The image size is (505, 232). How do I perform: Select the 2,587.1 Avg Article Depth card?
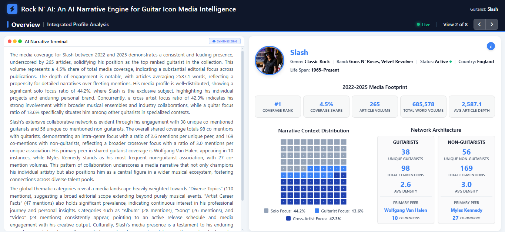[472, 107]
